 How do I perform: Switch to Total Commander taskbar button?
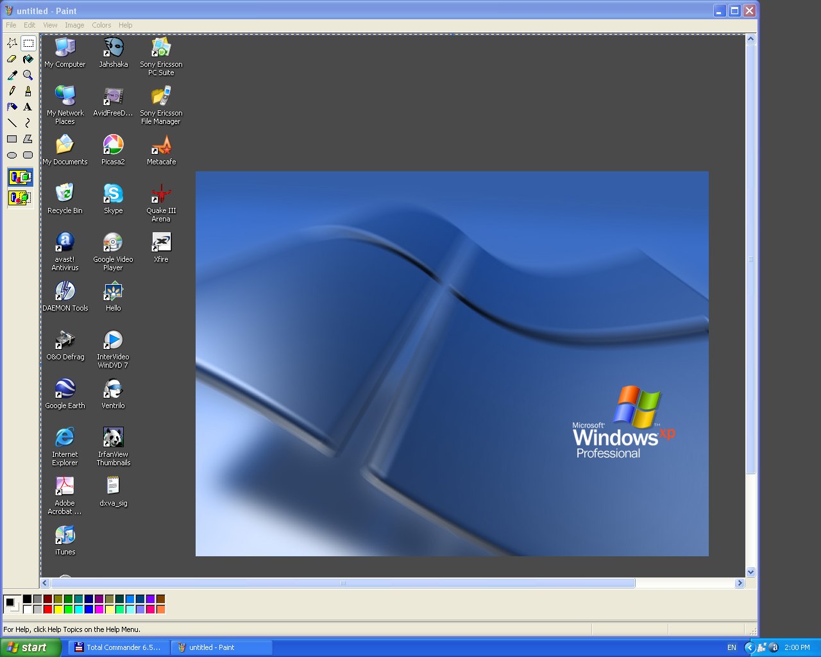(119, 647)
